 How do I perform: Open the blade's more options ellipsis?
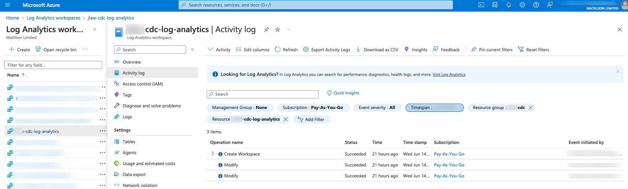pos(289,29)
